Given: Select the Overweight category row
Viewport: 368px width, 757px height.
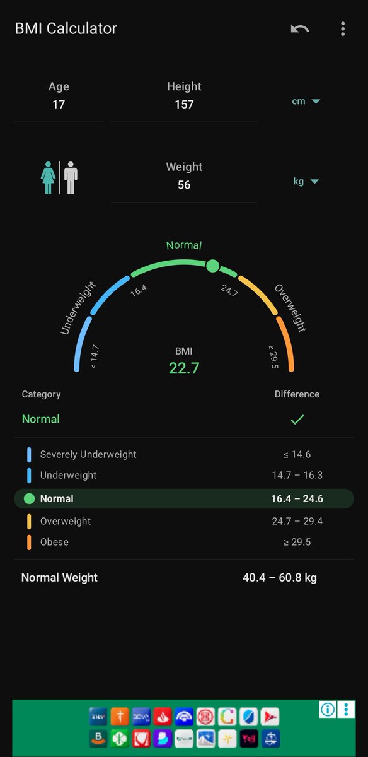Looking at the screenshot, I should click(x=184, y=521).
